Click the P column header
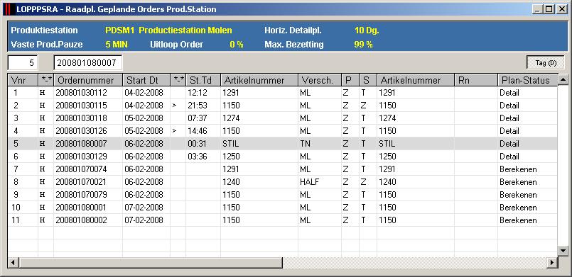Viewport: 572px width, 277px height. coord(350,80)
